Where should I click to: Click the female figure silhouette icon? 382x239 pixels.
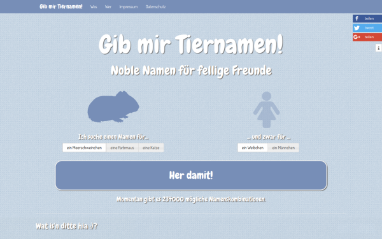point(267,110)
